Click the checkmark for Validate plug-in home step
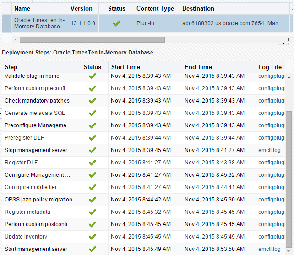Screen dimensions: 294x255 (92, 76)
